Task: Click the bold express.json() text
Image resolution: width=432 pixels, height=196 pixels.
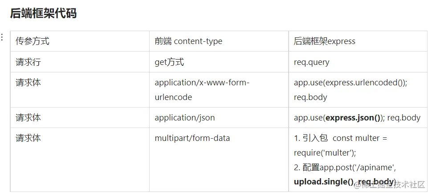Action: 355,118
